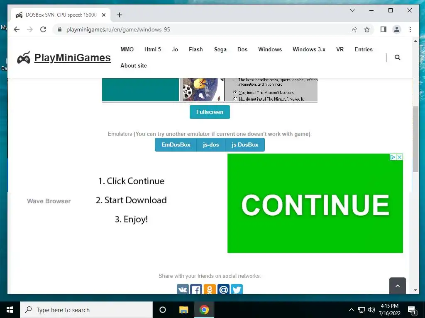Close the ad with the X icon

pyautogui.click(x=400, y=157)
